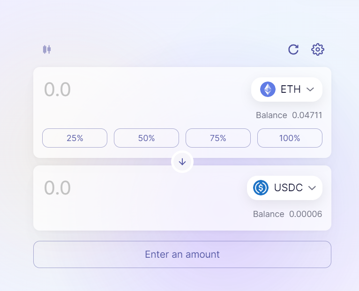Click the swap direction arrow
The height and width of the screenshot is (291, 359).
click(182, 162)
